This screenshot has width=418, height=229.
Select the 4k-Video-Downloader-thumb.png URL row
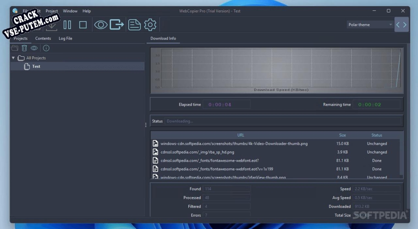pos(276,144)
